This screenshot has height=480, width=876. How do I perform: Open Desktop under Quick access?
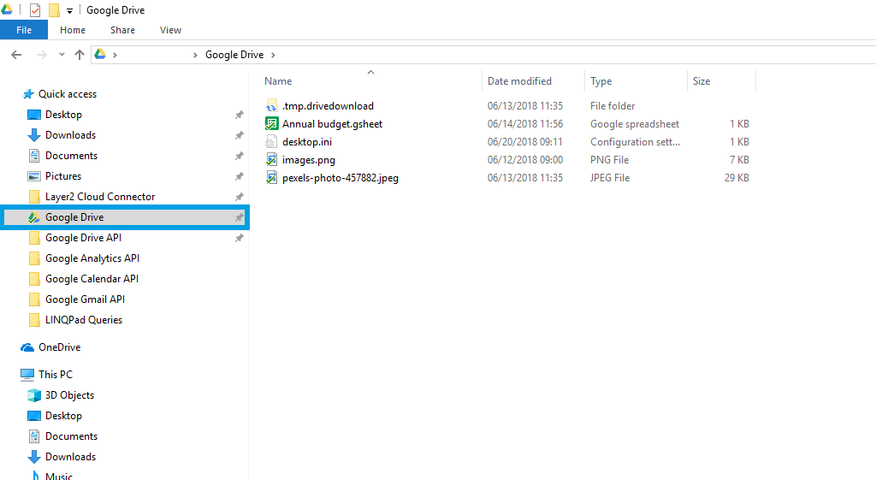(63, 115)
